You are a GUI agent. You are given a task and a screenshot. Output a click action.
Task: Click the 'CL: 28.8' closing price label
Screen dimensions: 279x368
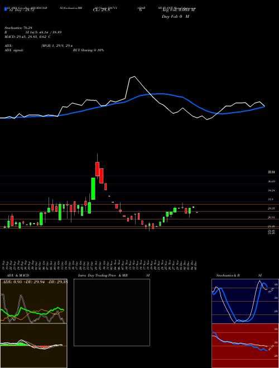[101, 10]
